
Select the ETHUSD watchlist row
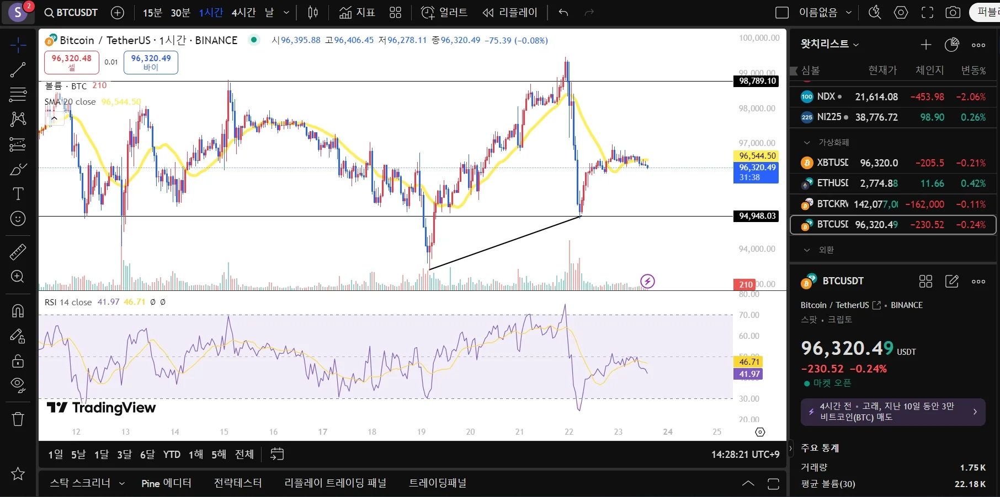click(893, 183)
